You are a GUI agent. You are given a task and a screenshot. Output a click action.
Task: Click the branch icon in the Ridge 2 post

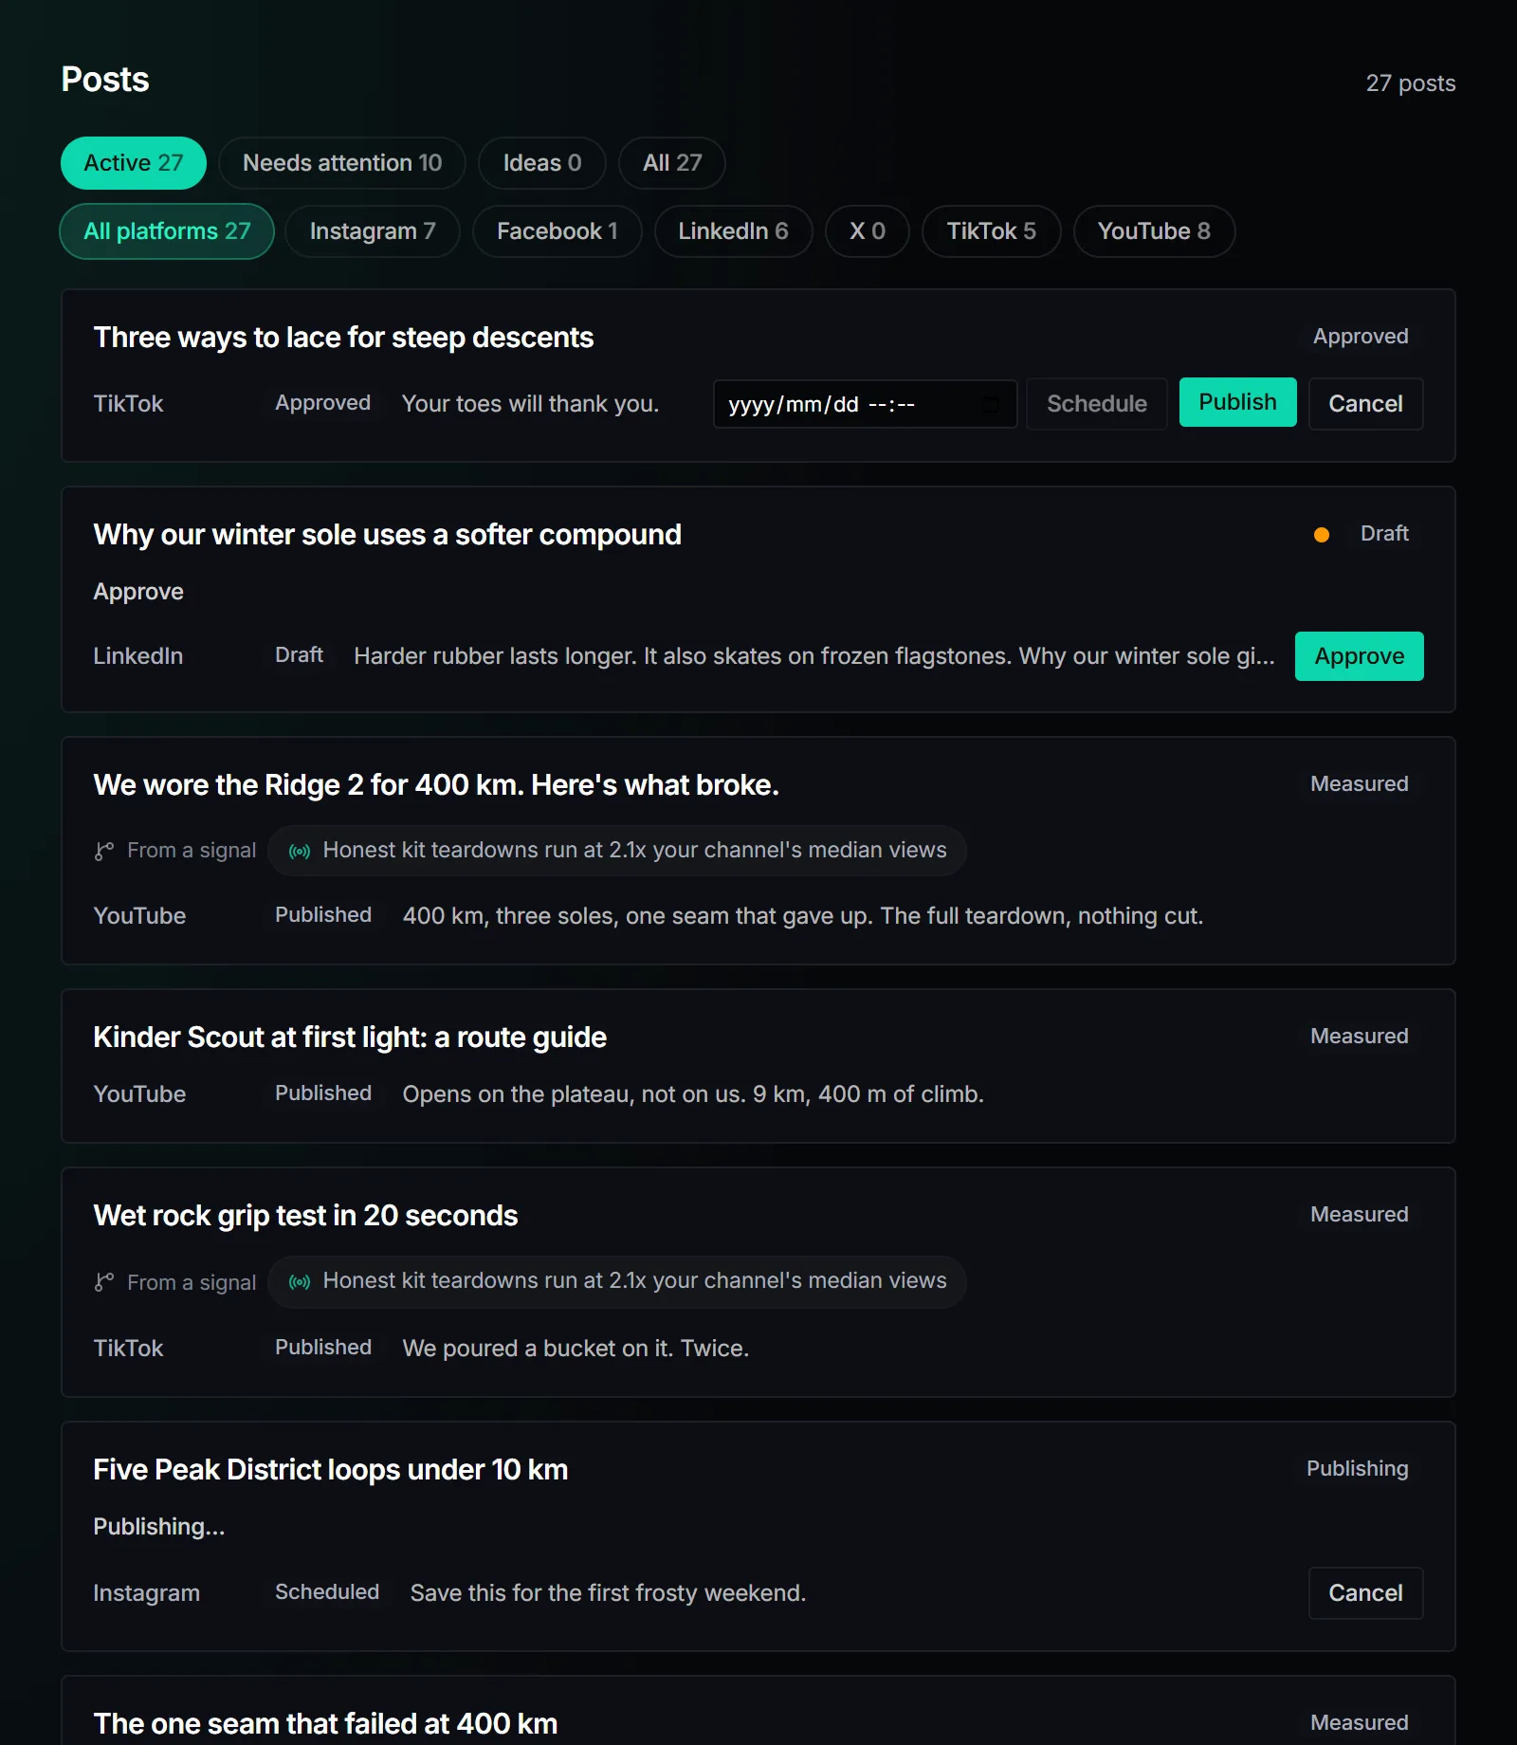[104, 851]
